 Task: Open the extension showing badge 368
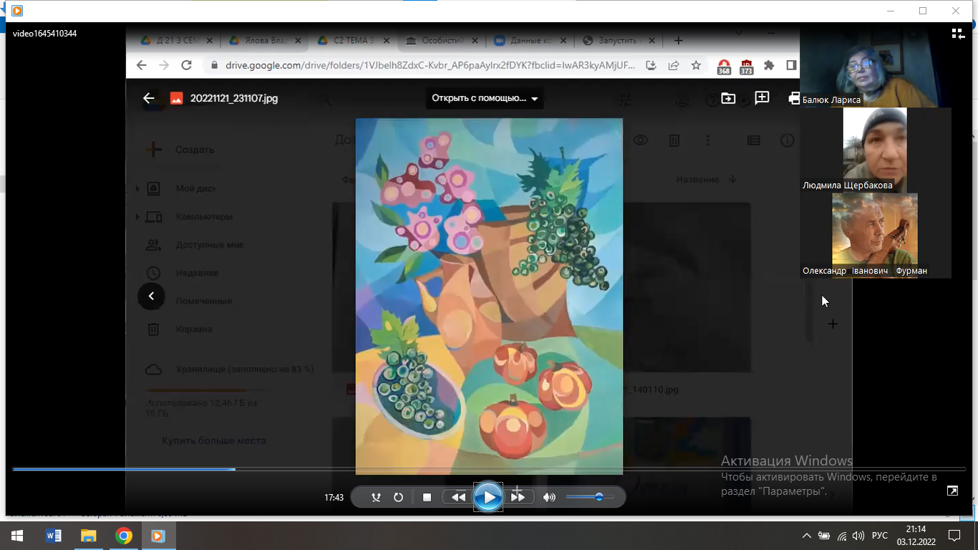724,66
